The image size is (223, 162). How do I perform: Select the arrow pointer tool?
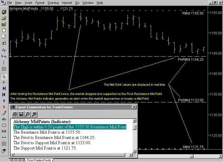point(4,76)
